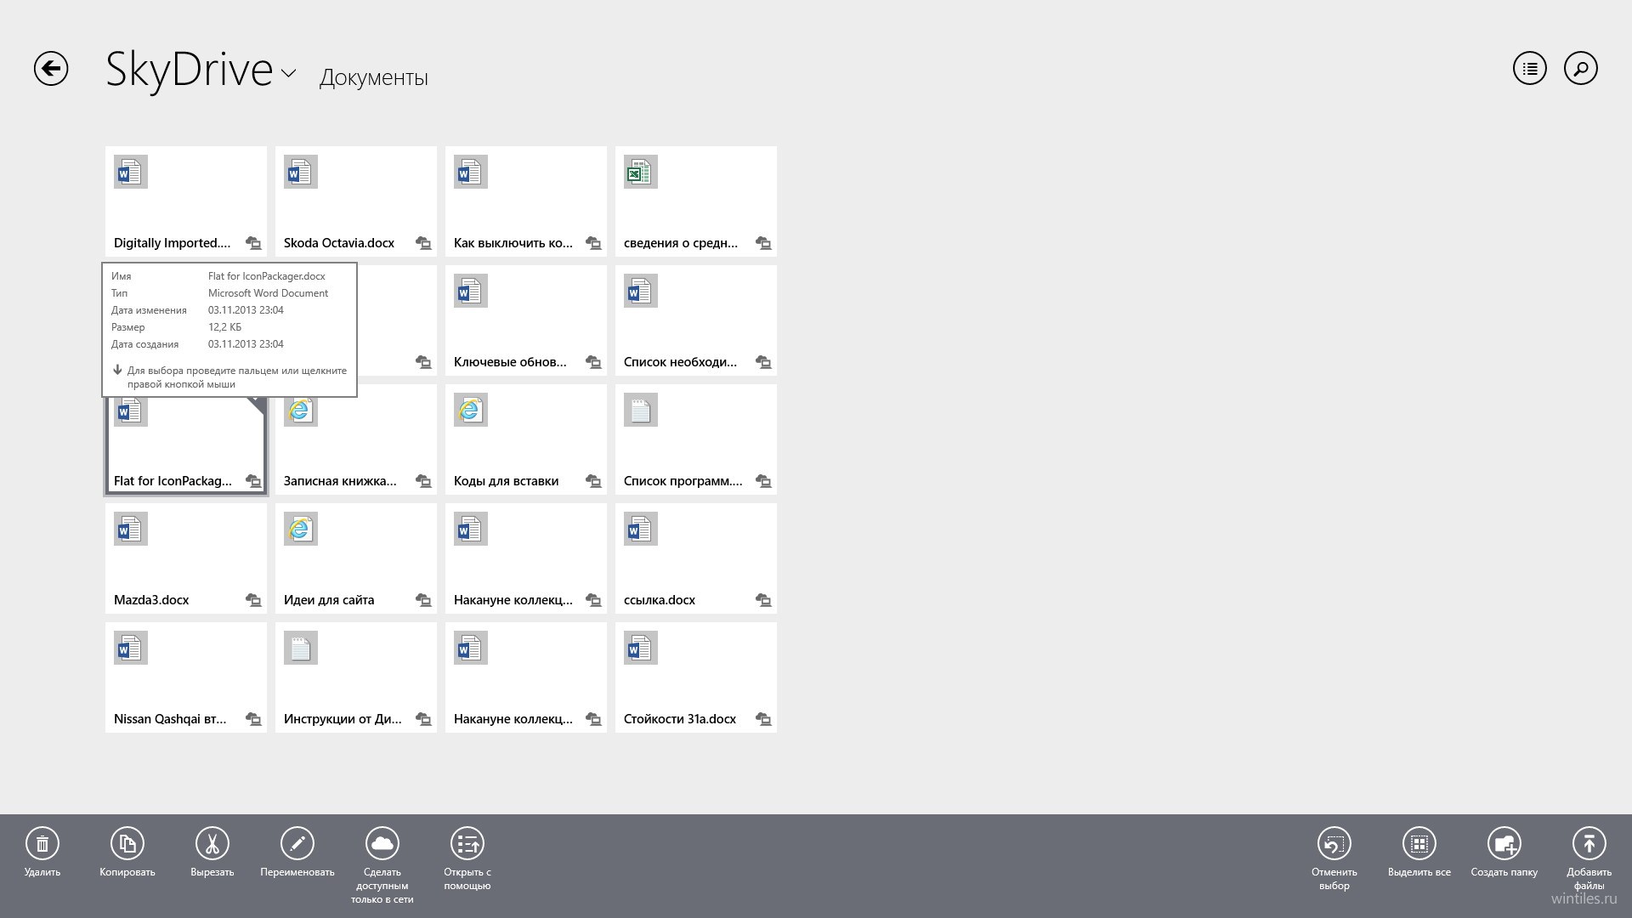Click Internet Explorer icon on Коды для вставки

[471, 410]
